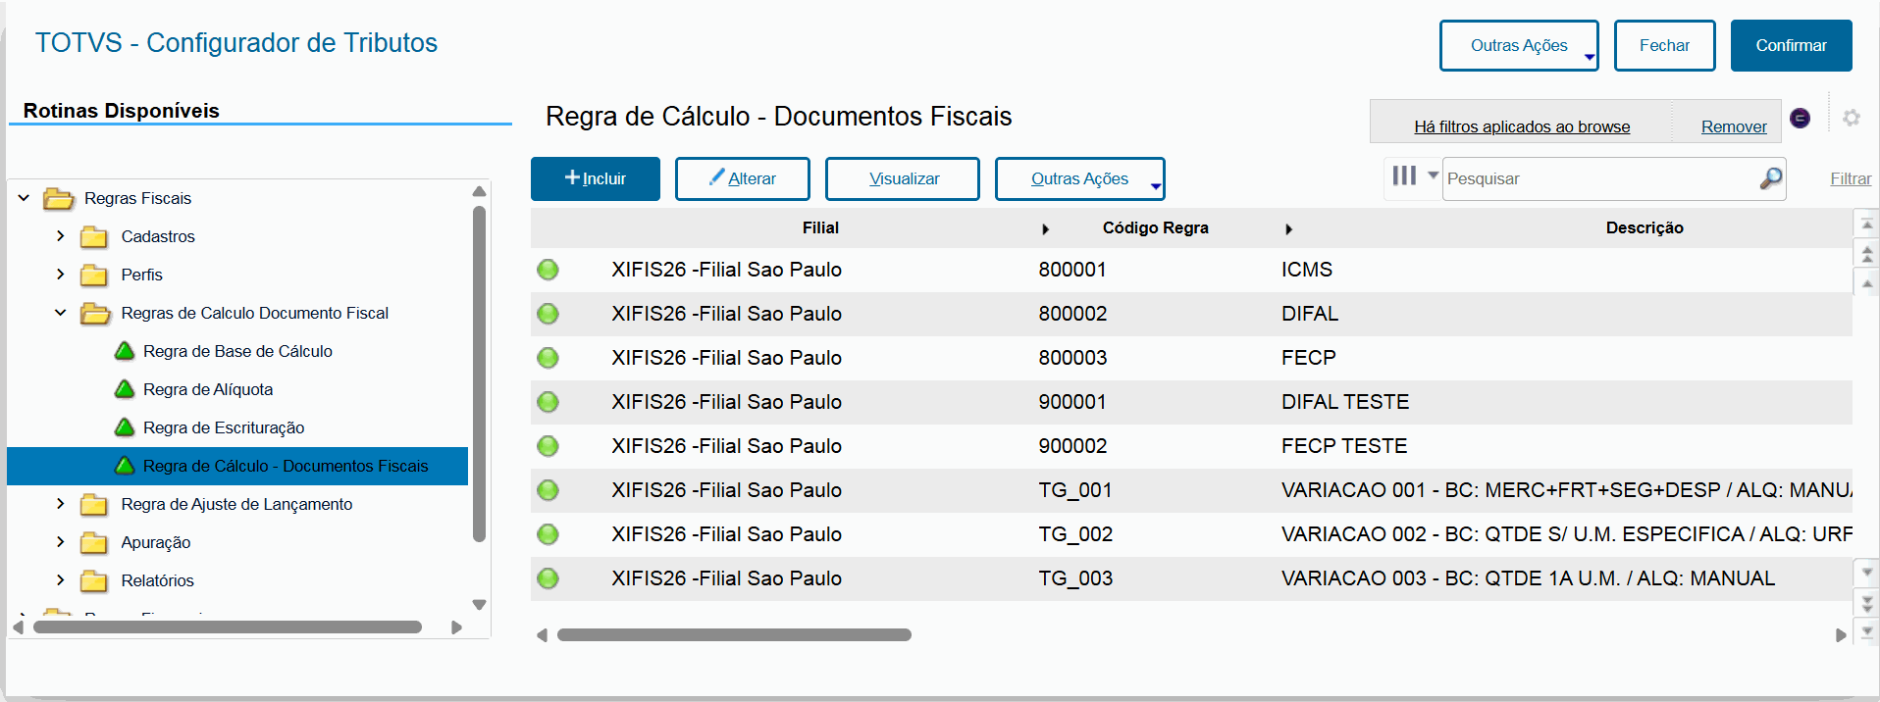Click the magnifying glass search icon
Screen dimensions: 1880x702
(x=1770, y=178)
